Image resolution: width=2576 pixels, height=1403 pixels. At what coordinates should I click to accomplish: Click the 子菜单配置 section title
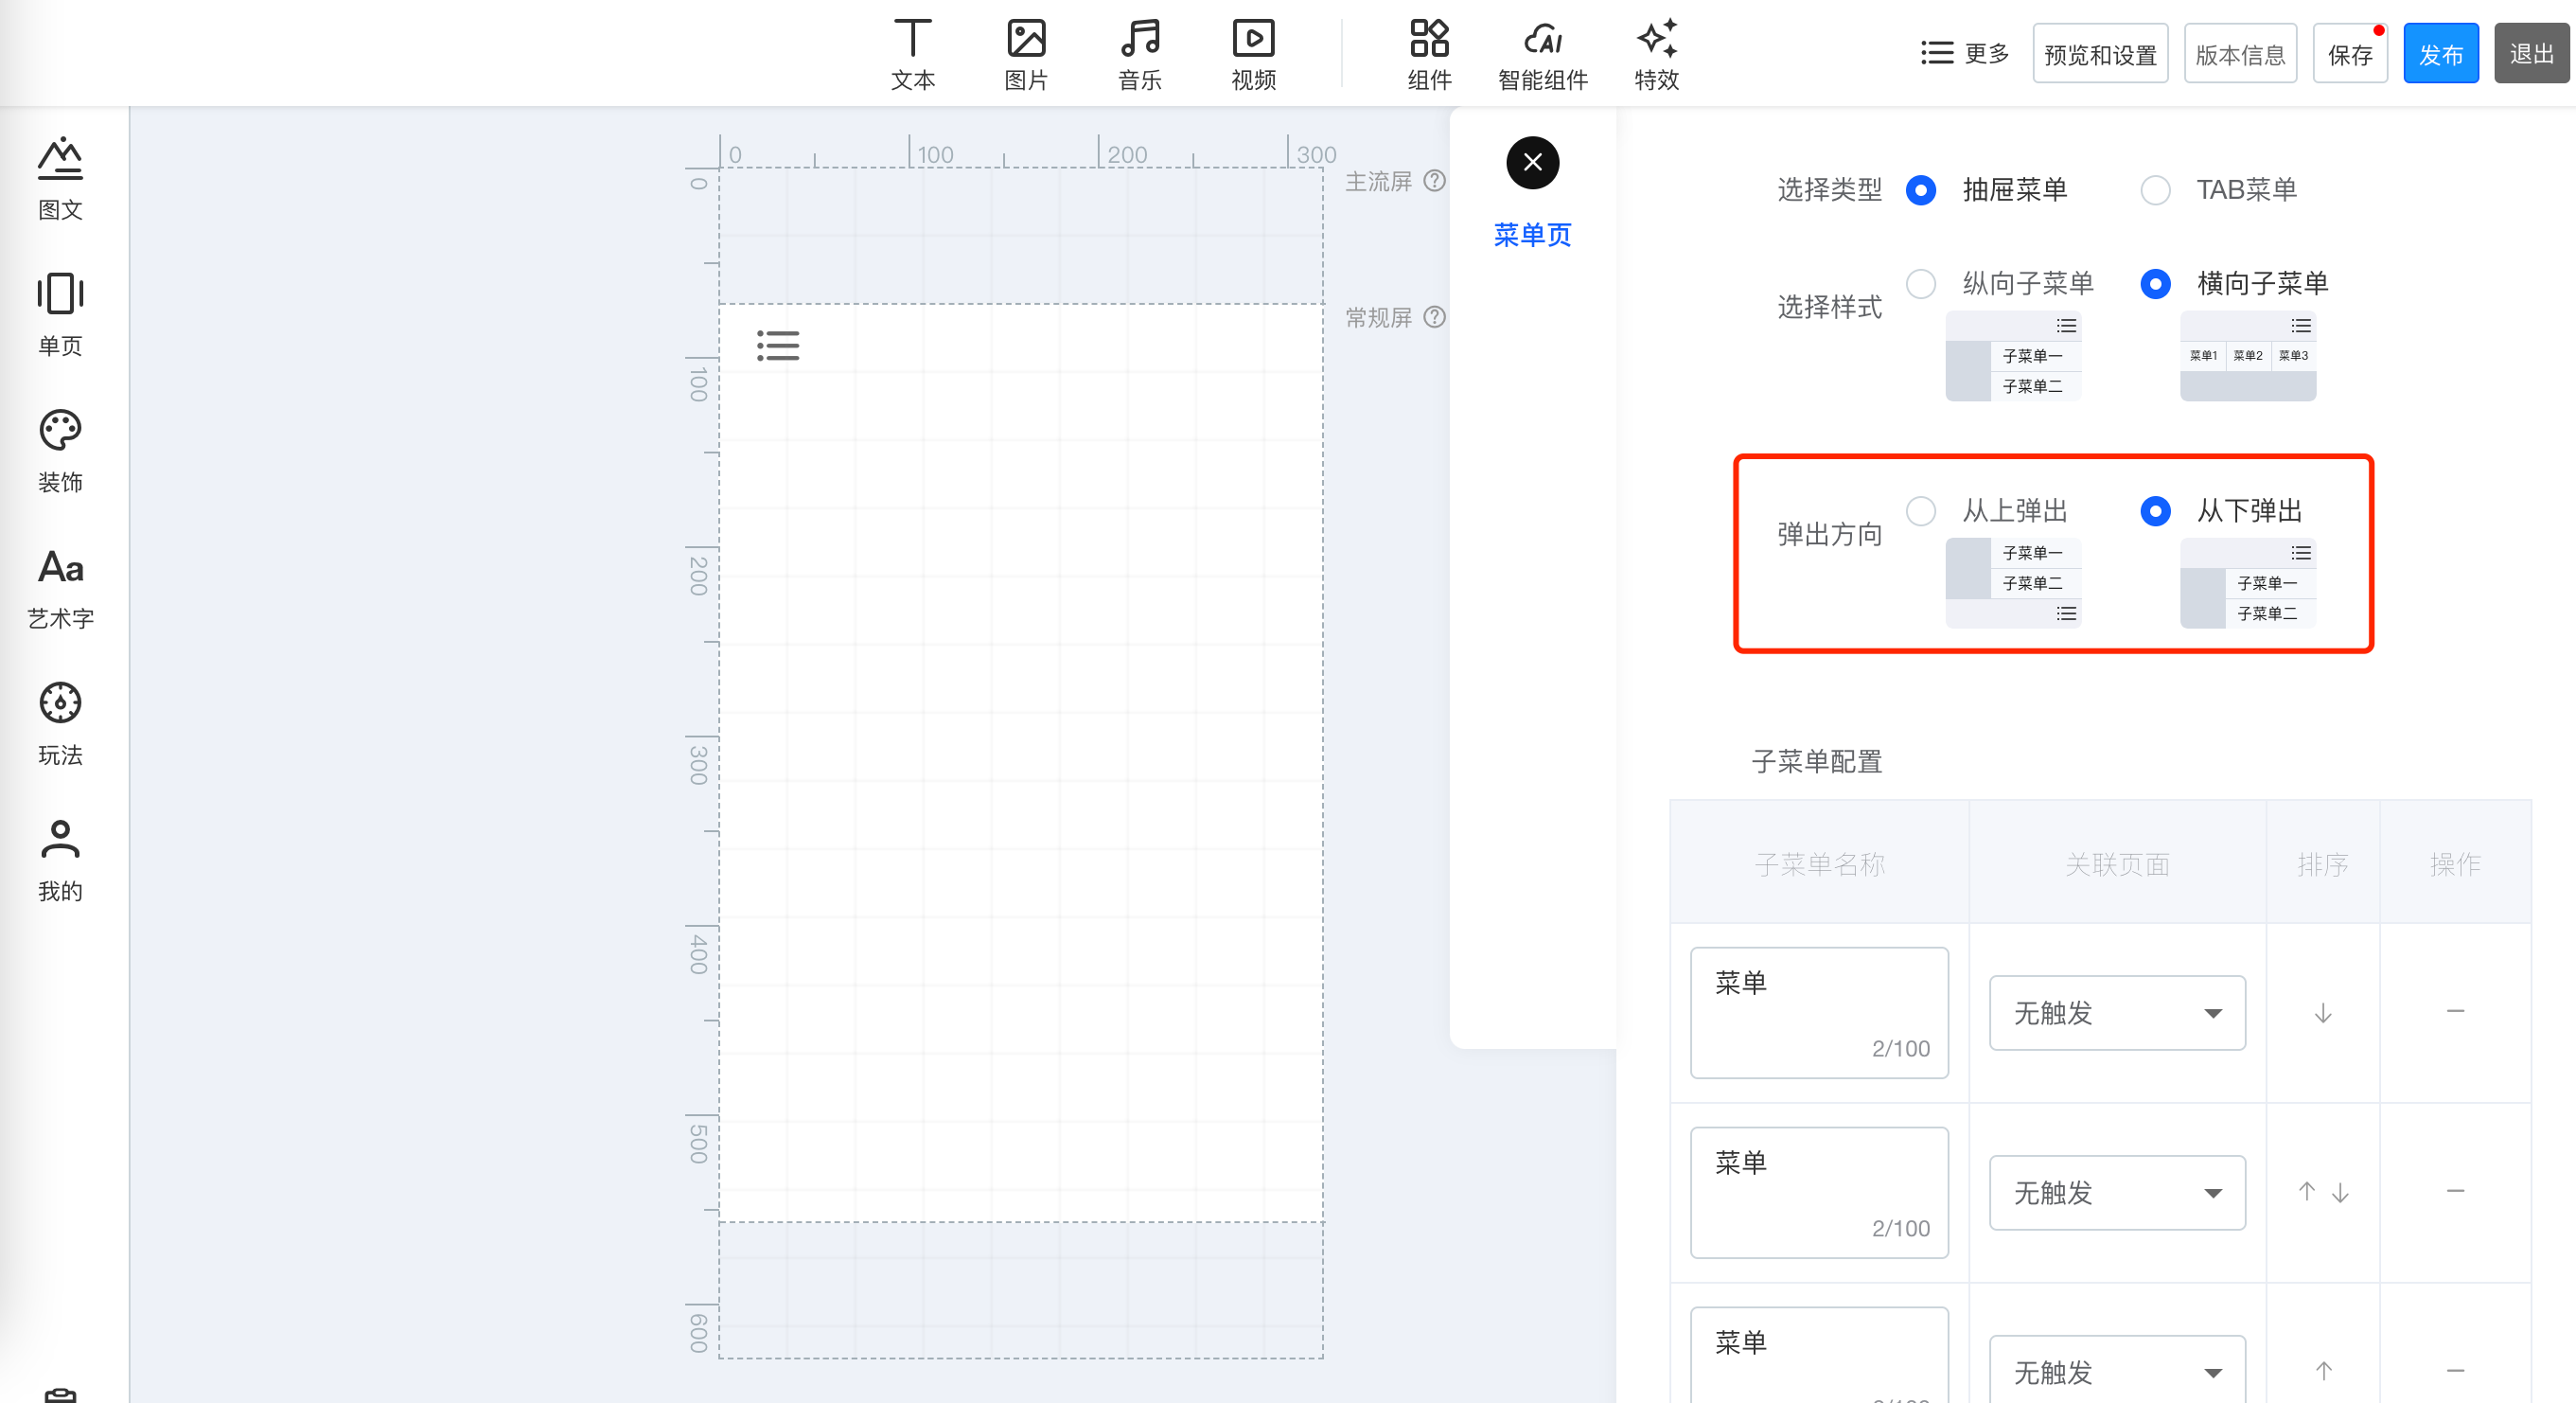point(1817,761)
